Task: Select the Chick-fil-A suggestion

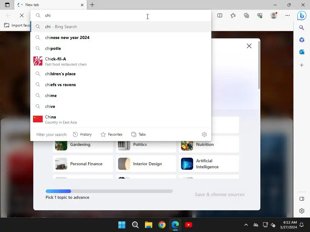Action: [x=121, y=61]
